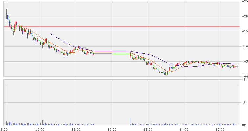Click the tall closing volume bar at far right

coord(238,105)
